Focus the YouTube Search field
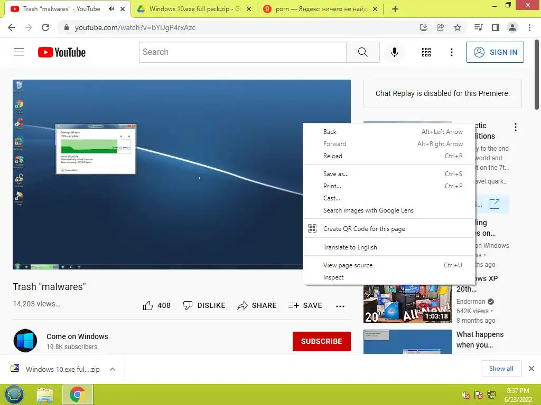The height and width of the screenshot is (405, 541). pyautogui.click(x=242, y=52)
